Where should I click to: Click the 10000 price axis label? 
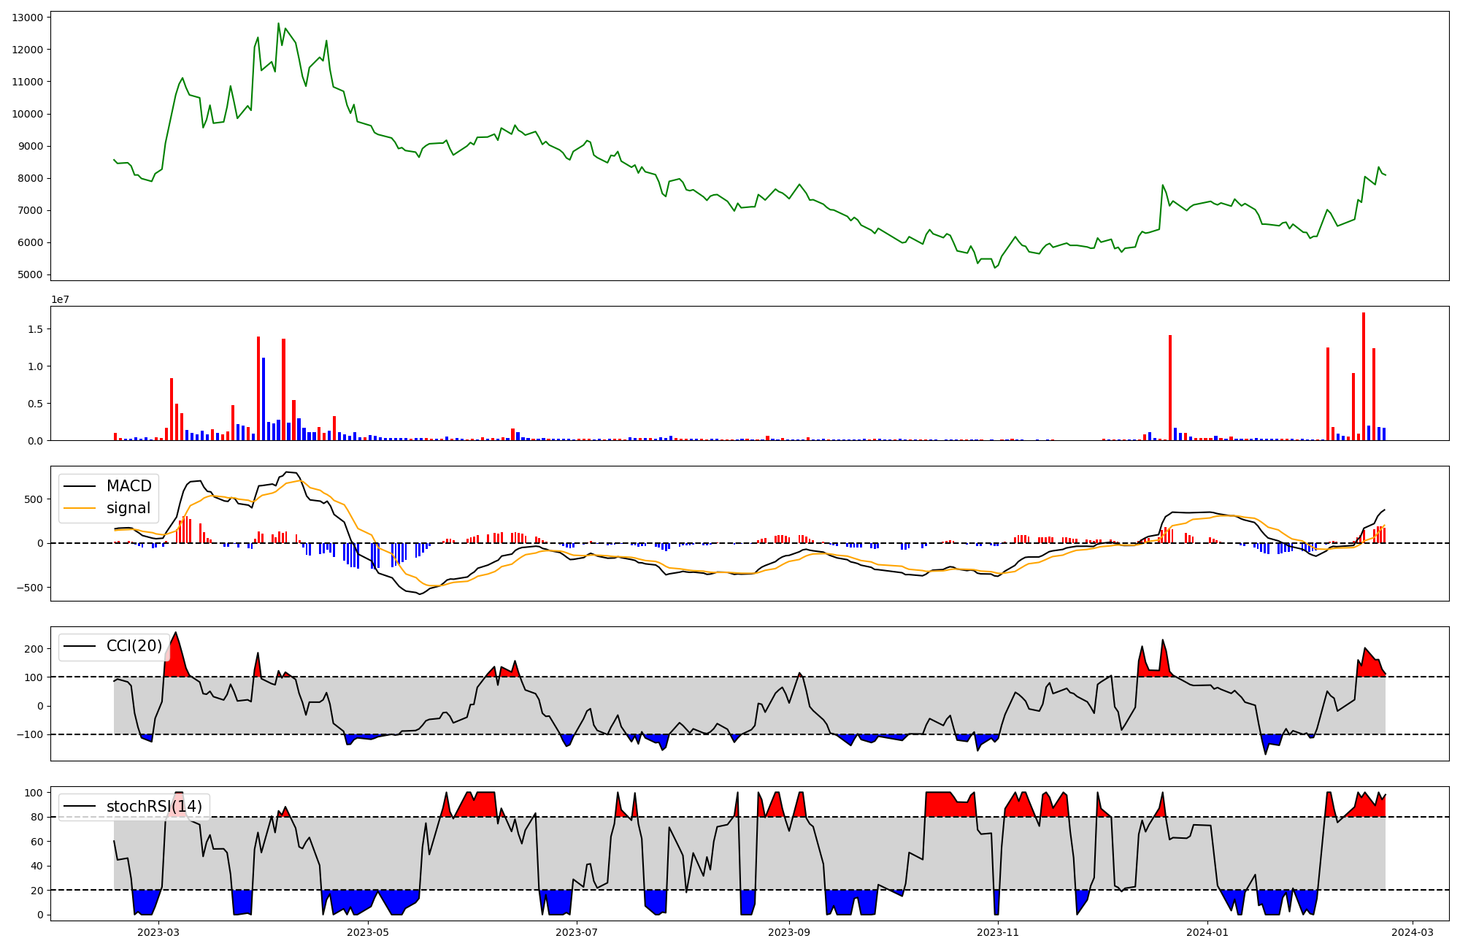(x=28, y=114)
